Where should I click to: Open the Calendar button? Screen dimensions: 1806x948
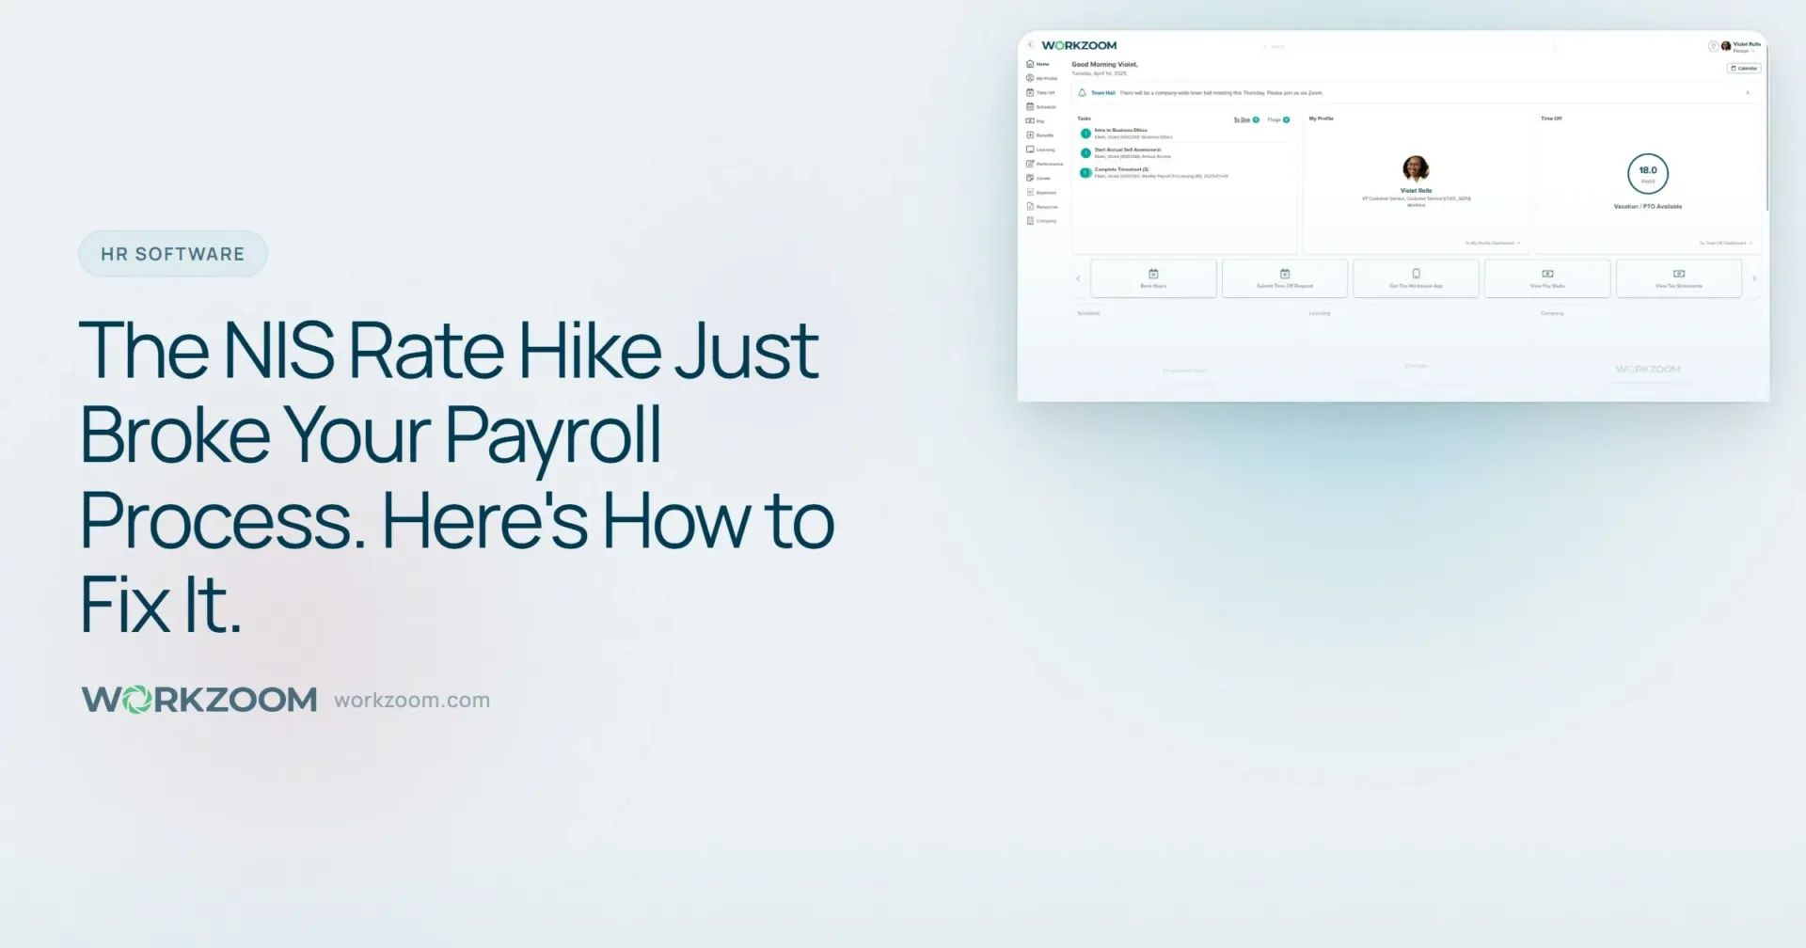point(1744,68)
